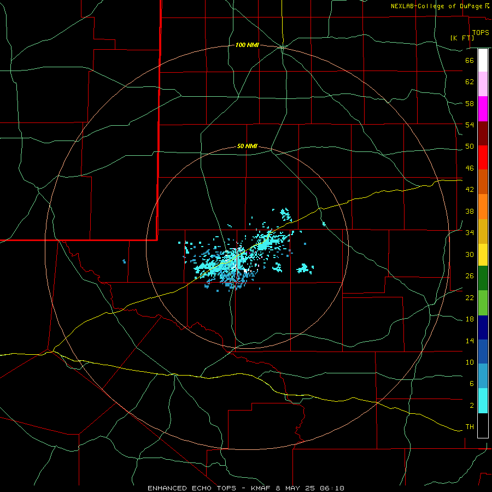
Task: Pick the light orange legend swatch
Action: coord(483,207)
